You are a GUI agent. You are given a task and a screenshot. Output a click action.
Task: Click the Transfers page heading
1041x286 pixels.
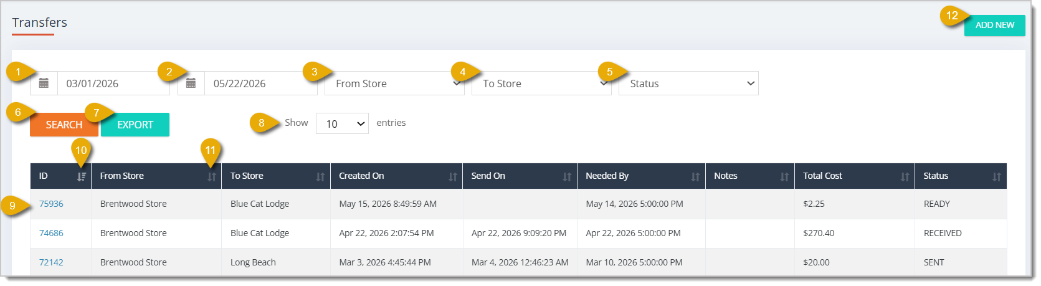[x=39, y=22]
